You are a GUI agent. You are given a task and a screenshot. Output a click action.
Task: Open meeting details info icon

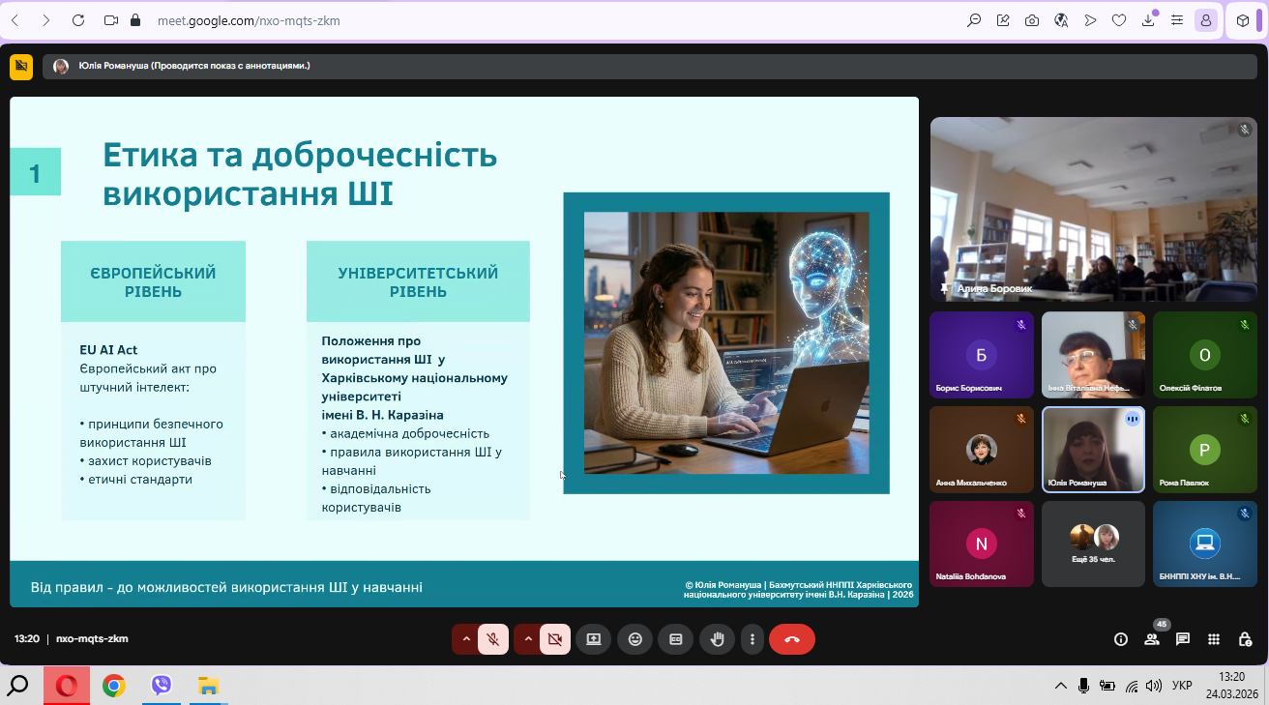(x=1121, y=639)
